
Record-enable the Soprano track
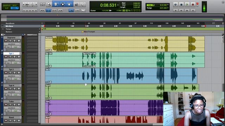click(x=6, y=41)
